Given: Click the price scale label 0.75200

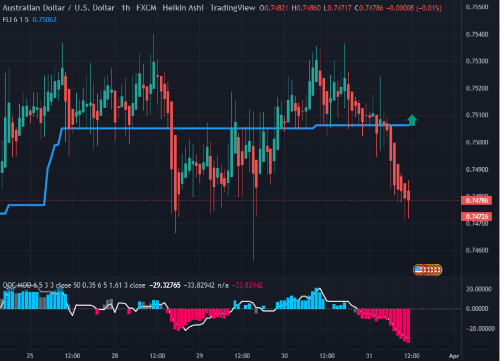Looking at the screenshot, I should click(477, 88).
